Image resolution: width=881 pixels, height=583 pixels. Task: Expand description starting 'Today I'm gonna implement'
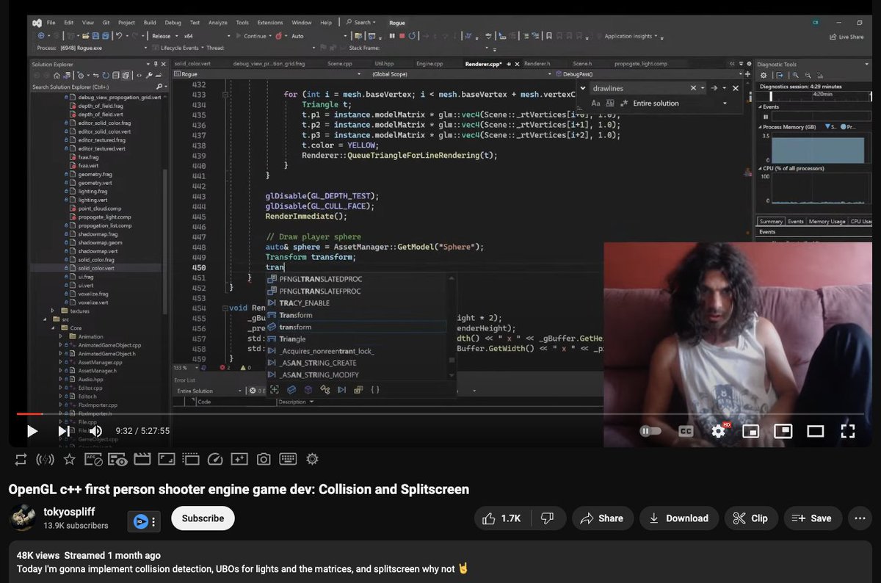pos(242,568)
